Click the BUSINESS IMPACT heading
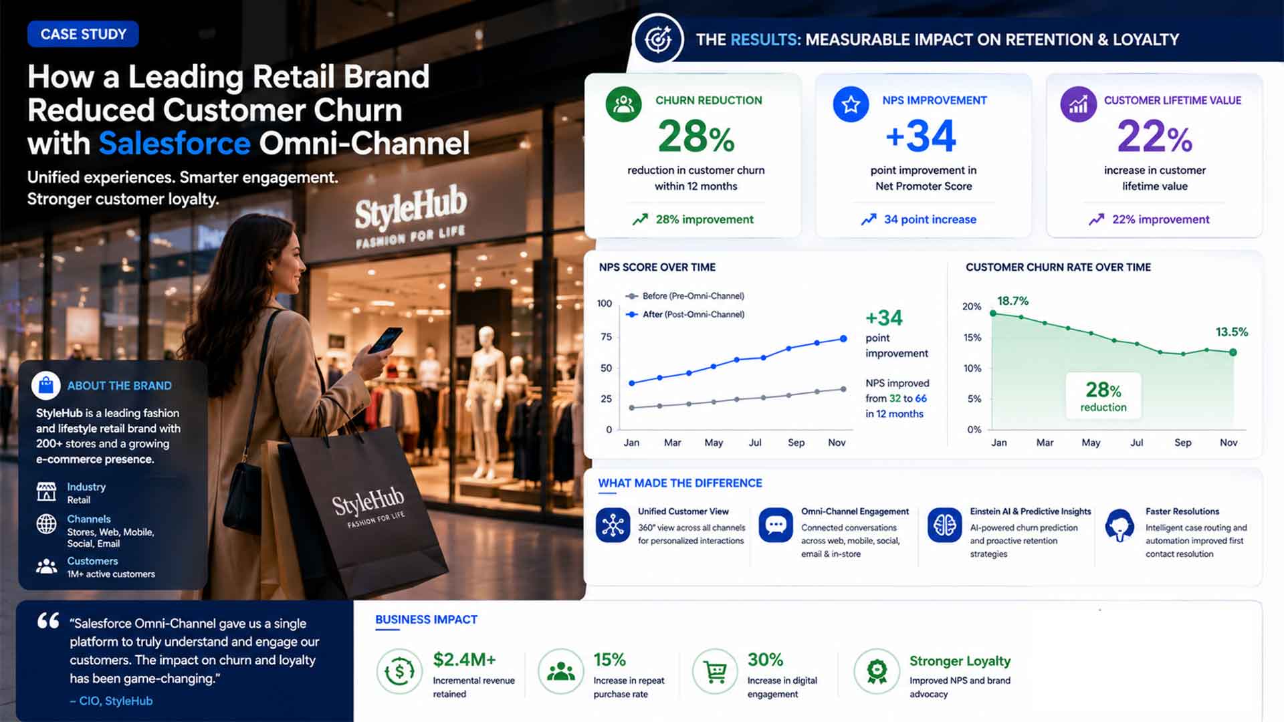This screenshot has height=722, width=1284. [x=426, y=620]
